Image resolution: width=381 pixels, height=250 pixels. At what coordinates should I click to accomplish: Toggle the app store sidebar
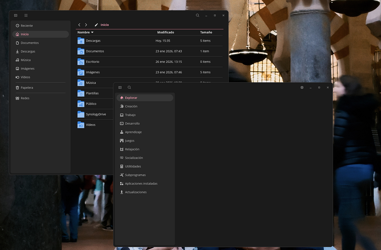point(120,88)
